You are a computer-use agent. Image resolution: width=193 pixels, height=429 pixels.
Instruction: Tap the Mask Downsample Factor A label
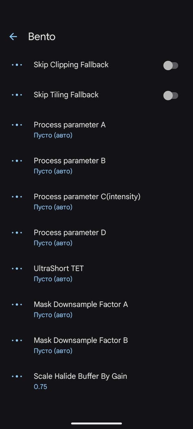[x=81, y=304]
